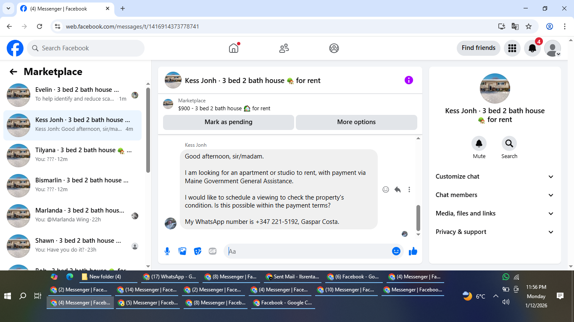Open conversation information icon
The image size is (574, 322).
tap(409, 80)
